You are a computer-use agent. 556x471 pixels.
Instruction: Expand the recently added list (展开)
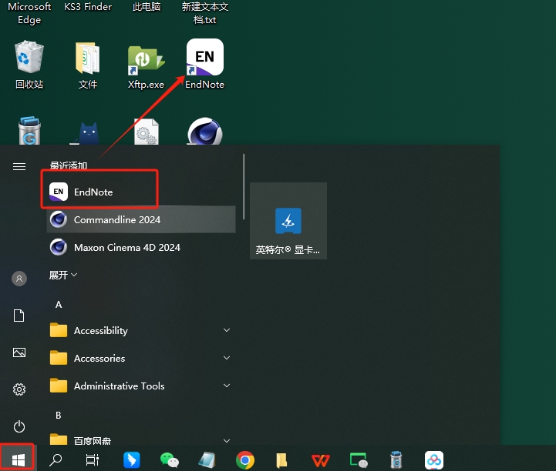[63, 275]
